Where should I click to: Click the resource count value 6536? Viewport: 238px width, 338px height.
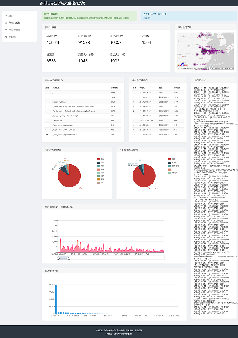51,61
